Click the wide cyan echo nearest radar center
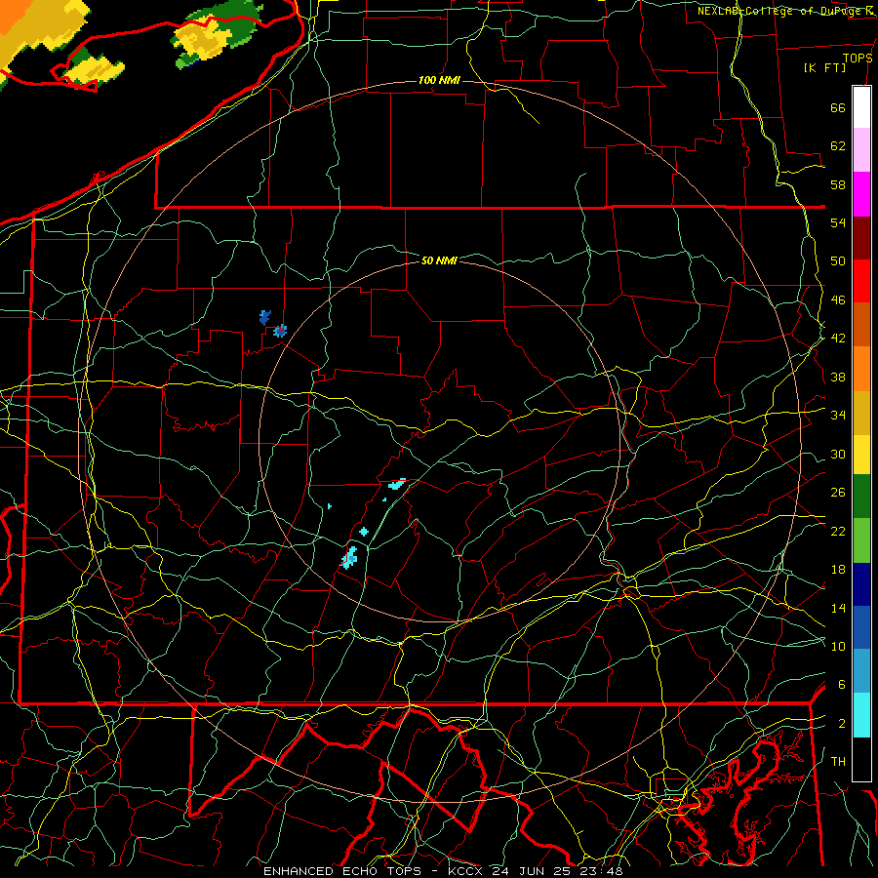 397,484
